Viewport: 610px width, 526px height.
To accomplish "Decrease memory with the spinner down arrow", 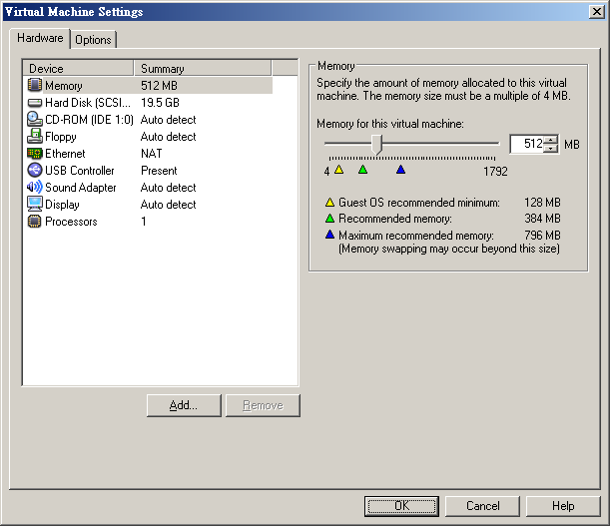I will (x=551, y=149).
